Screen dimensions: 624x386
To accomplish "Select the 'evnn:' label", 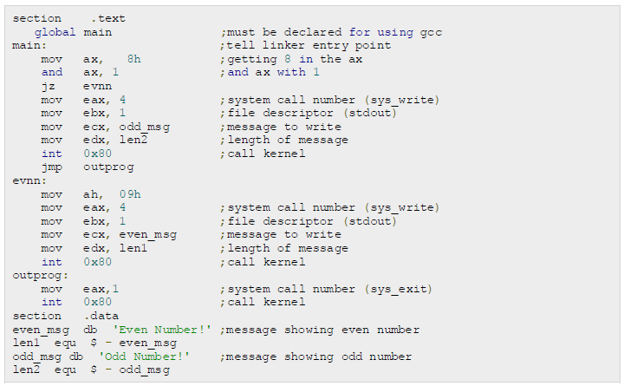I will point(29,180).
